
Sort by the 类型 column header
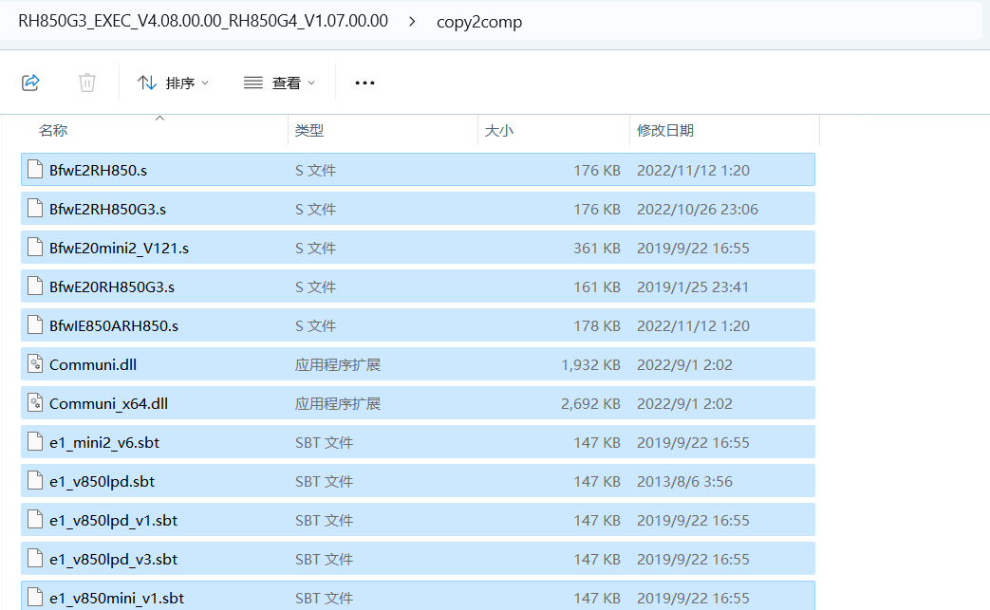pyautogui.click(x=309, y=131)
